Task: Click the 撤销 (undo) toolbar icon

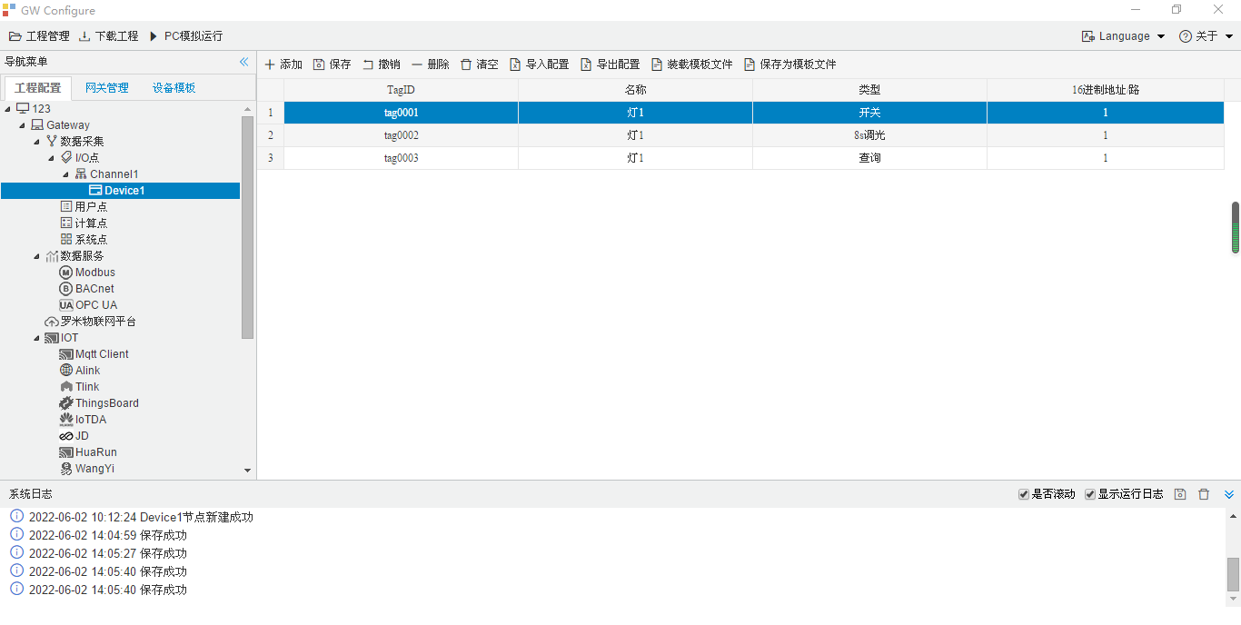Action: [x=368, y=64]
